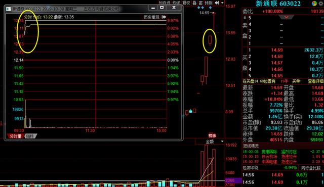The width and height of the screenshot is (324, 187).
Task: Open the toolbar overflow dropdown arrow
Action: click(222, 3)
